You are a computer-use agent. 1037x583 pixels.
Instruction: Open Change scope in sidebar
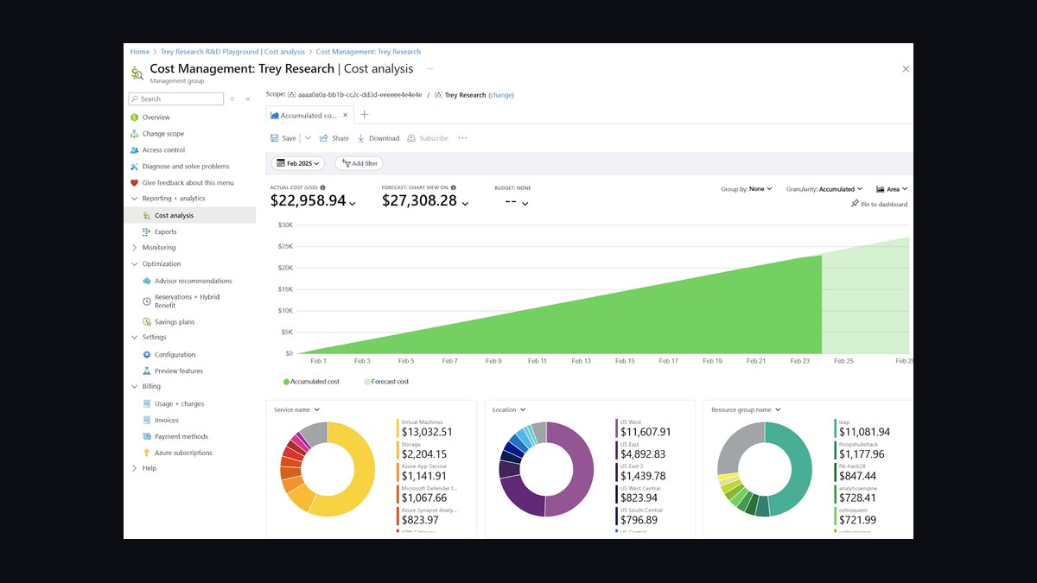point(162,134)
